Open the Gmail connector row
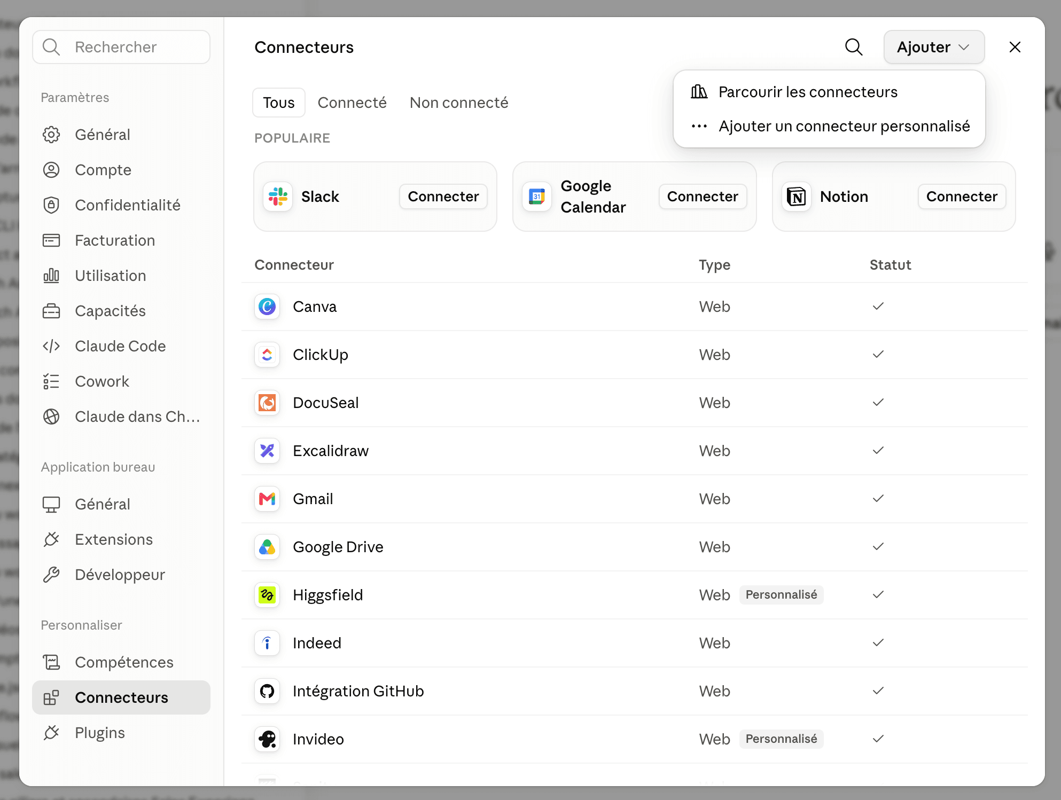 tap(635, 499)
